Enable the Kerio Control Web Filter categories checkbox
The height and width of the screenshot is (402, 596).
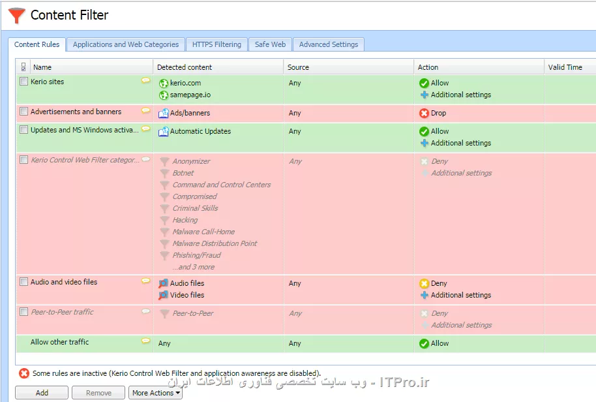click(x=23, y=159)
